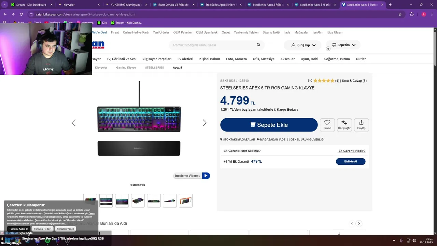The image size is (437, 246).
Task: Click the Paylaş share icon button
Action: click(361, 125)
